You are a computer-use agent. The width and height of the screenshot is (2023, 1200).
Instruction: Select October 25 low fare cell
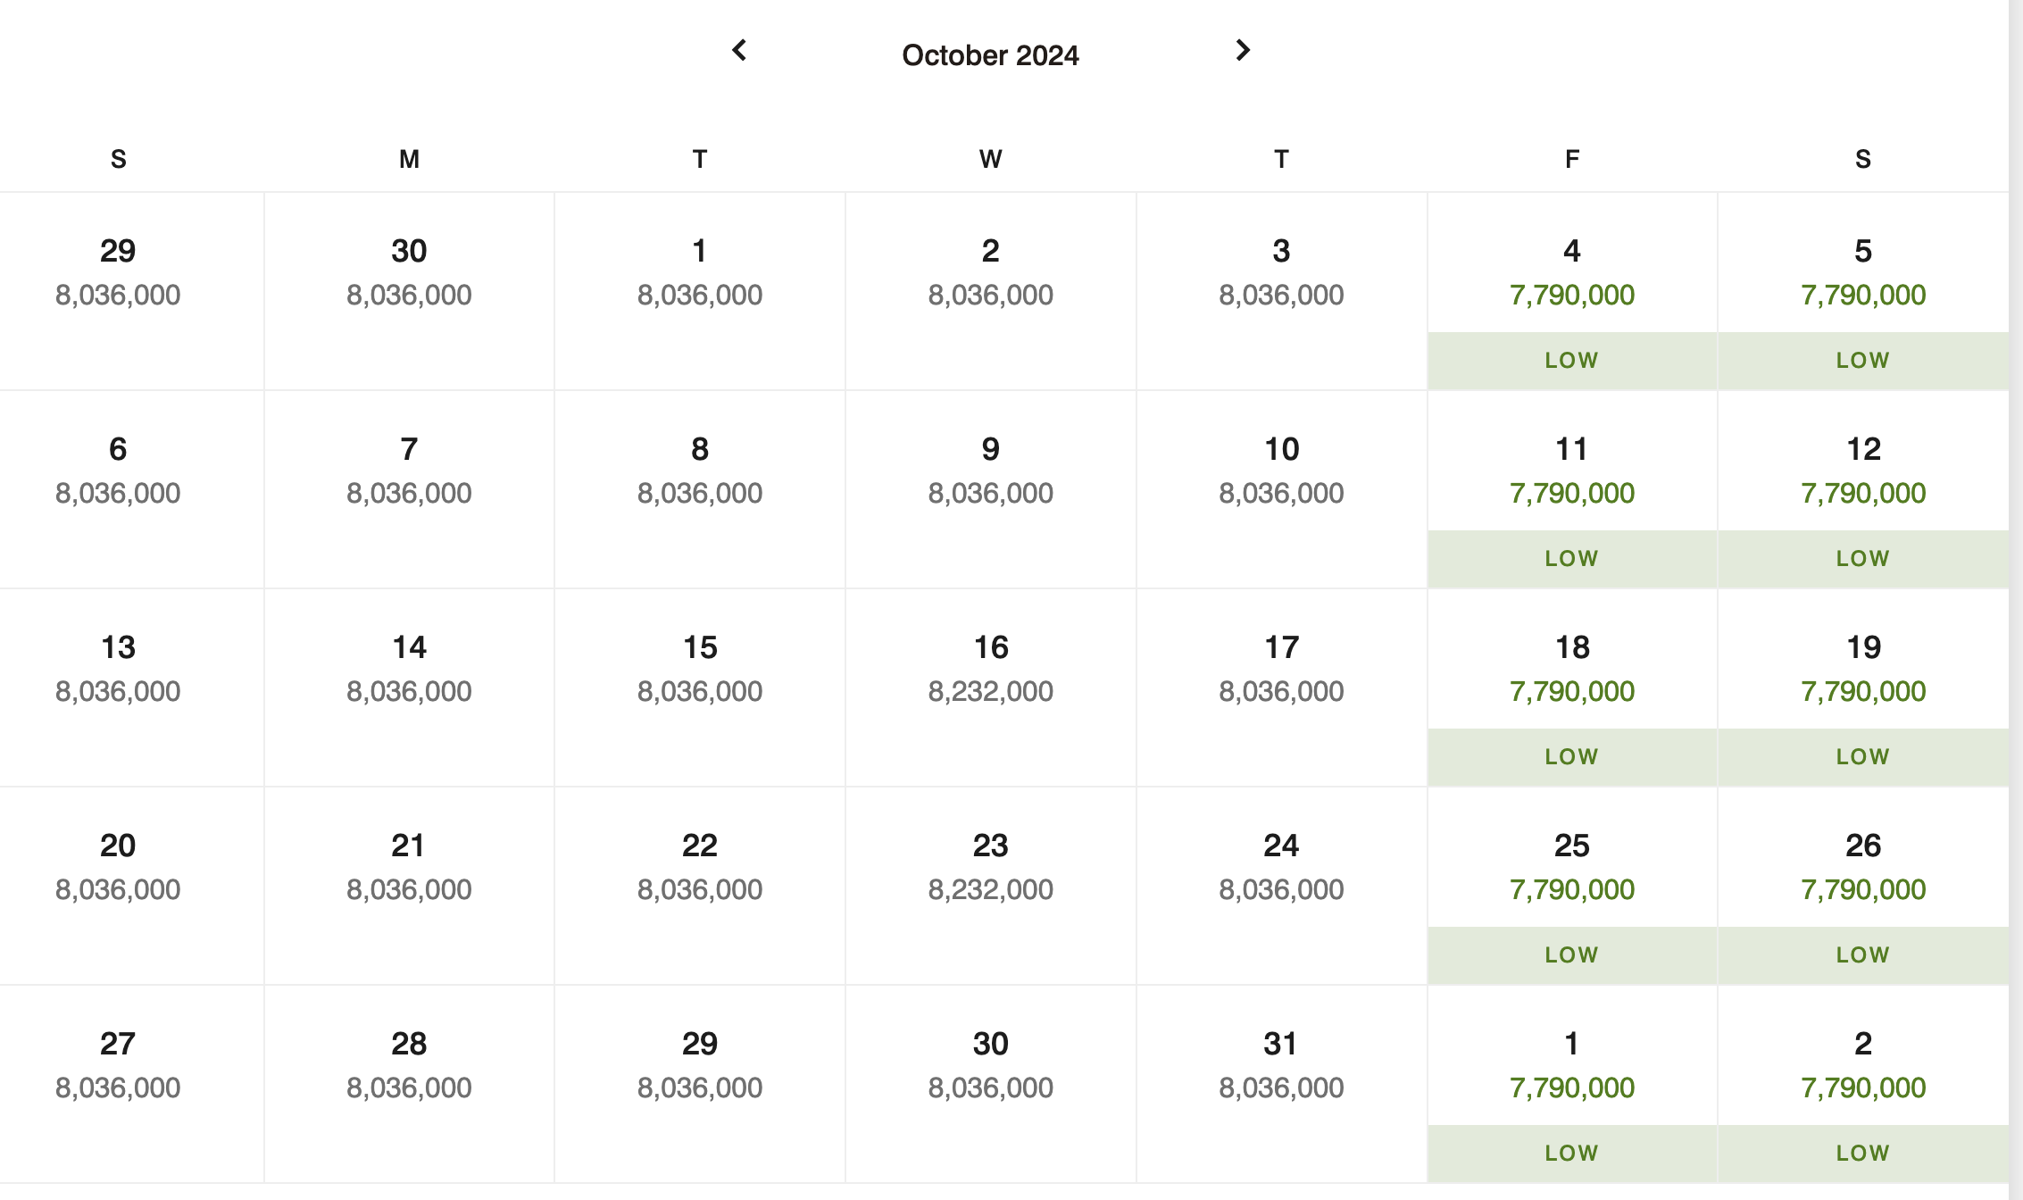(1572, 886)
